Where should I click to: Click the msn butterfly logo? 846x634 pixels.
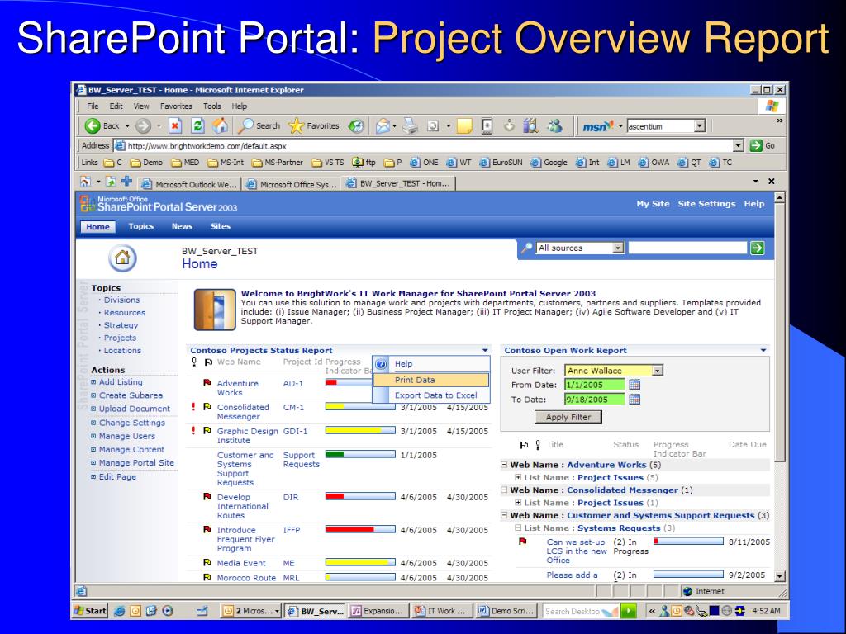[x=598, y=126]
